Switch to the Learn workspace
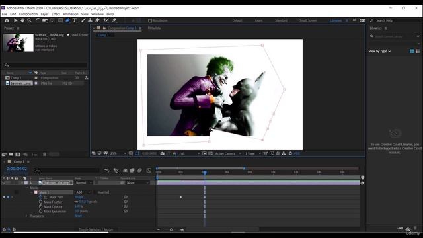Screen dimensions: 423x238 [258, 20]
